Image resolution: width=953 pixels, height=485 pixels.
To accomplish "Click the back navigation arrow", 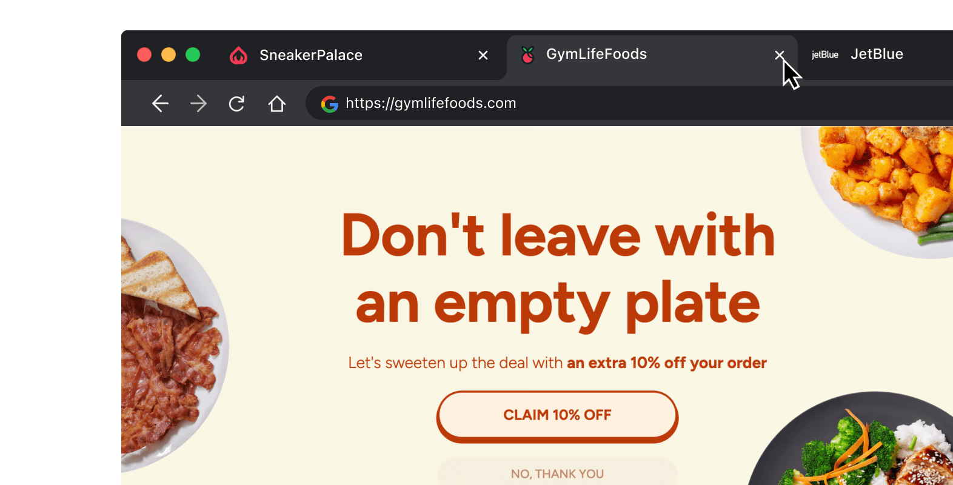I will tap(160, 103).
